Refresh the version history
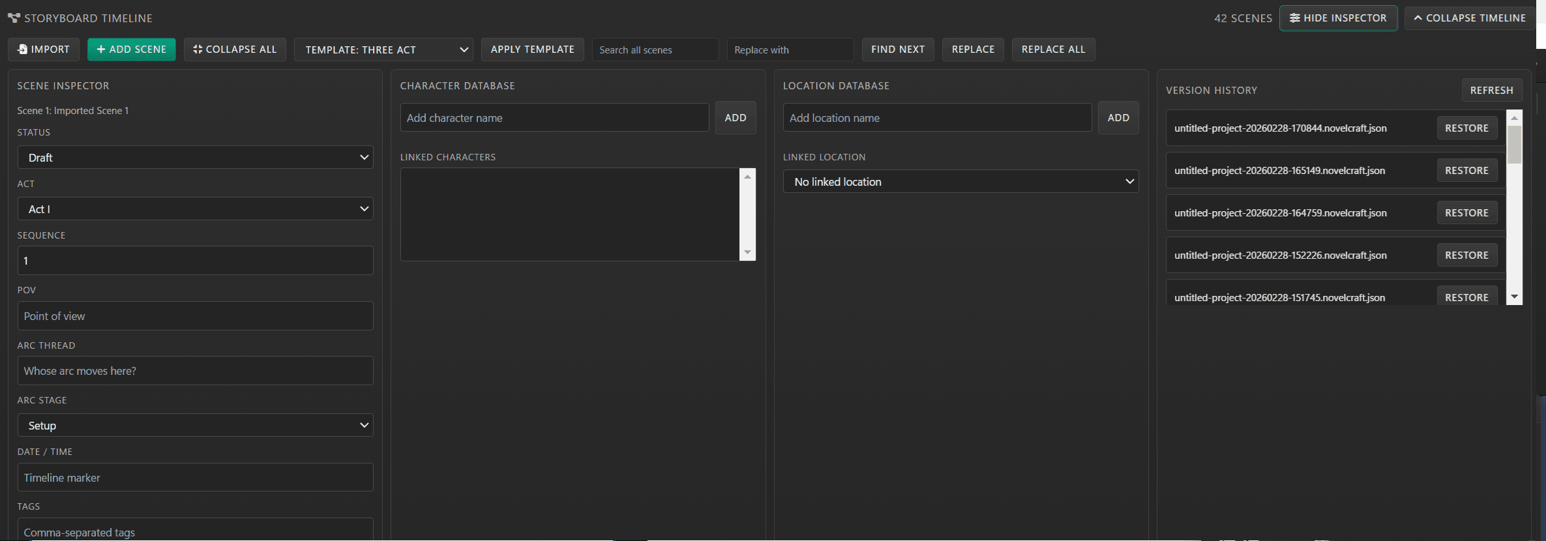The image size is (1546, 541). tap(1492, 90)
